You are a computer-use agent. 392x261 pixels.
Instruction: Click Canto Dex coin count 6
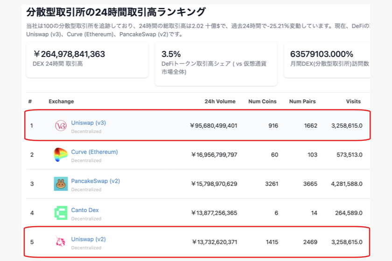coord(276,213)
